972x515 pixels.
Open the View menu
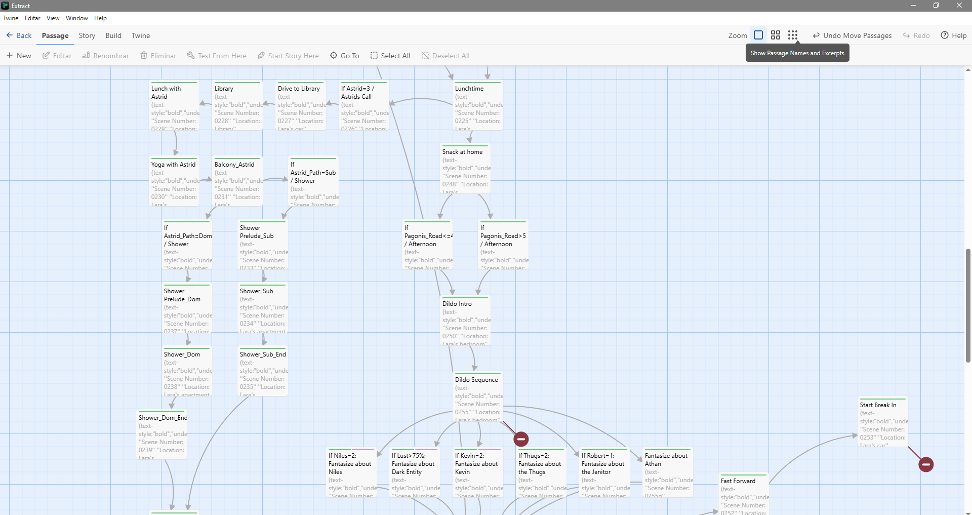(53, 18)
